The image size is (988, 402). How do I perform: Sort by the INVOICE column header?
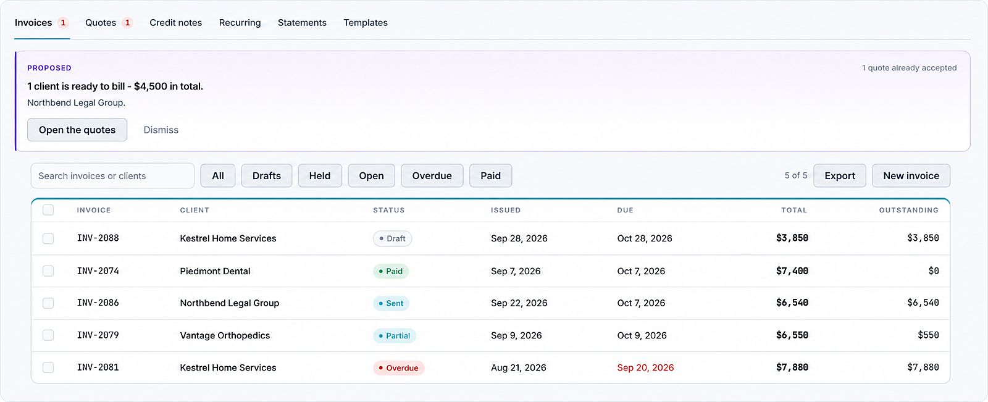94,210
